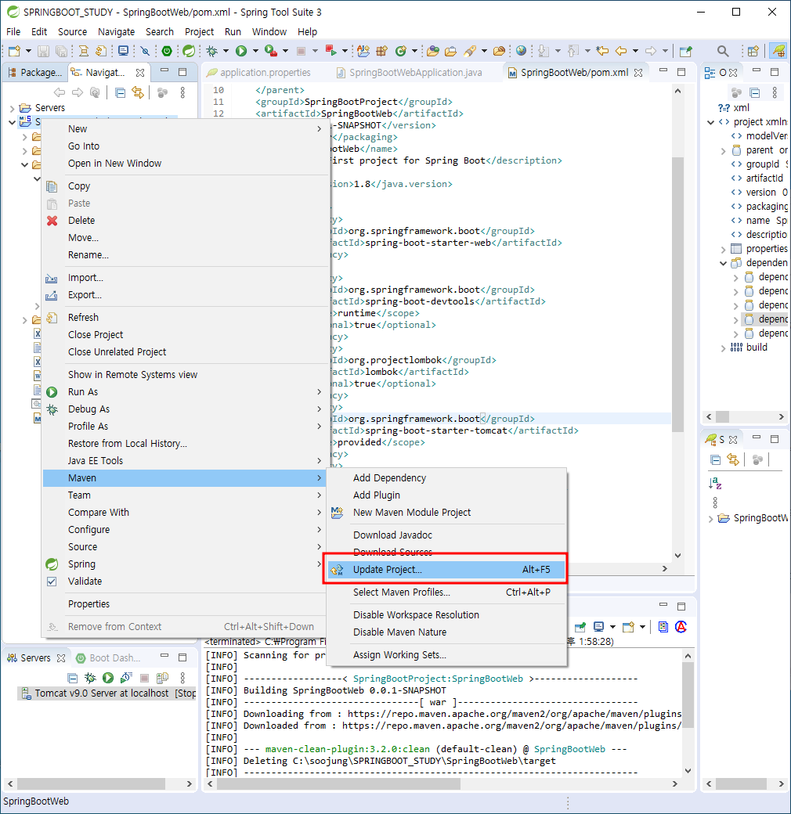
Task: Collapse All in the Navigator view
Action: 120,93
